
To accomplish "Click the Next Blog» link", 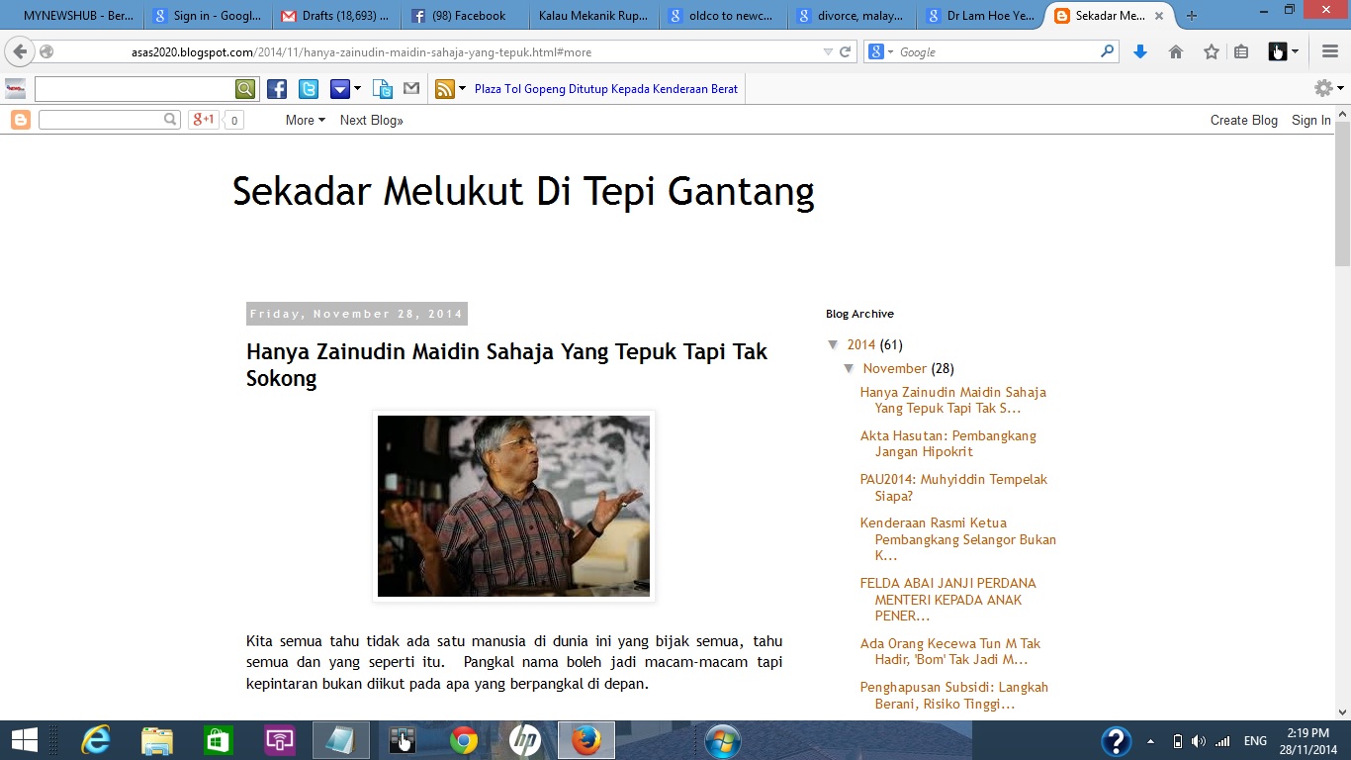I will pos(371,120).
